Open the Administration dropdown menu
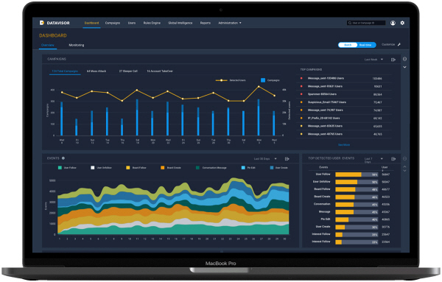The height and width of the screenshot is (282, 442). tap(230, 23)
